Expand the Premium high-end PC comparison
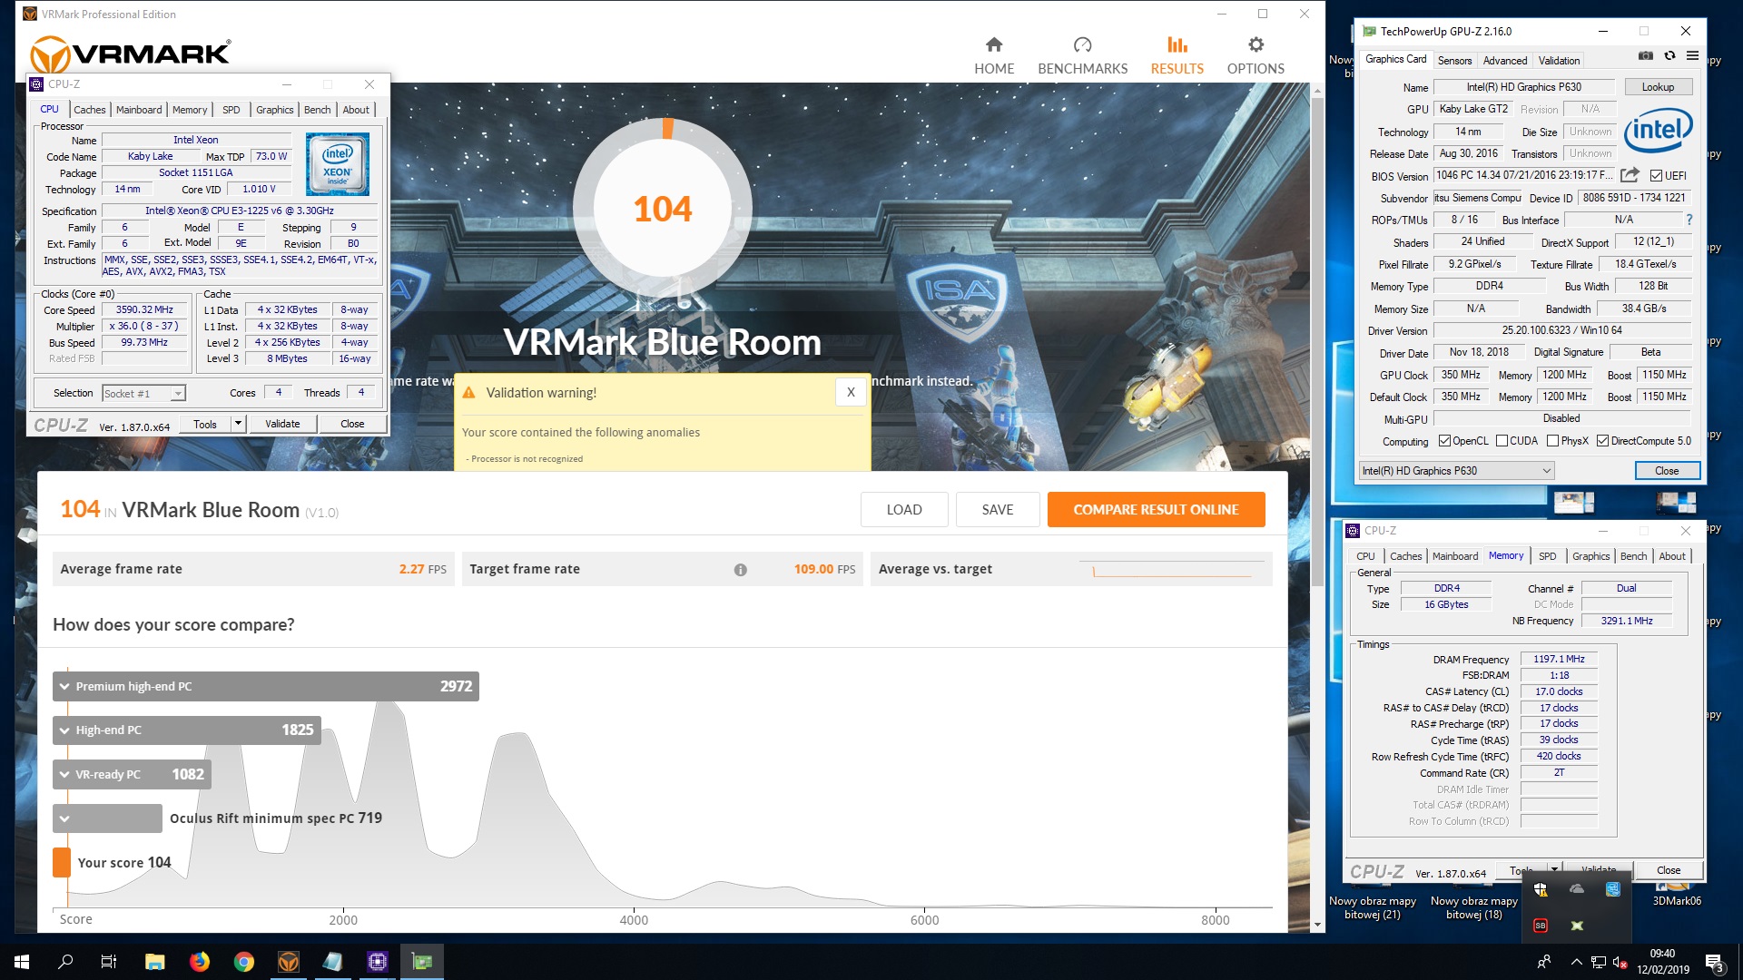The height and width of the screenshot is (980, 1743). click(x=64, y=687)
